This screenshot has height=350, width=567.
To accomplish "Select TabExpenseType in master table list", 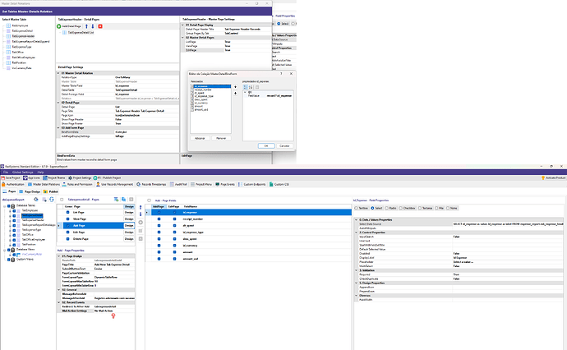I will pos(21,47).
